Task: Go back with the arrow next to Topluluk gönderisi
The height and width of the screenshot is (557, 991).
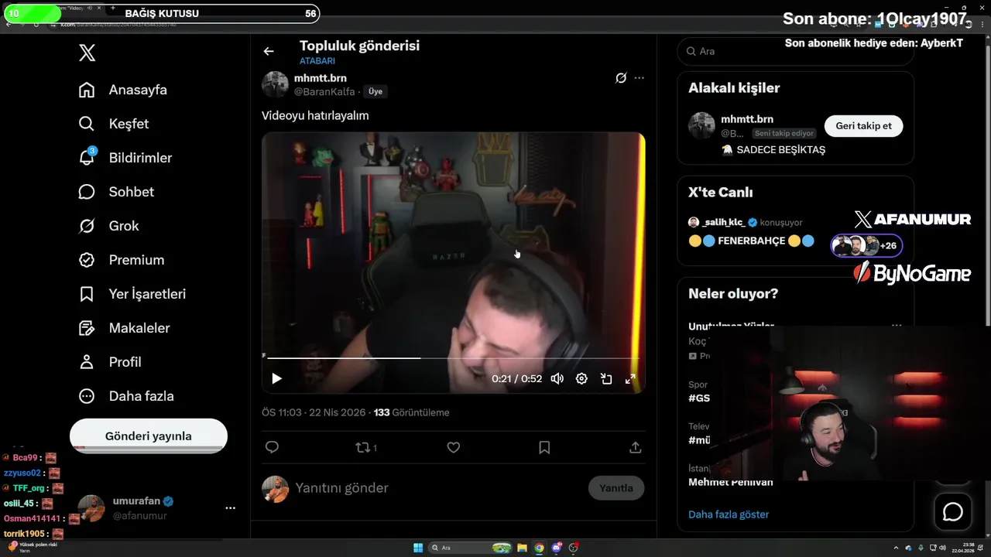Action: [x=269, y=51]
